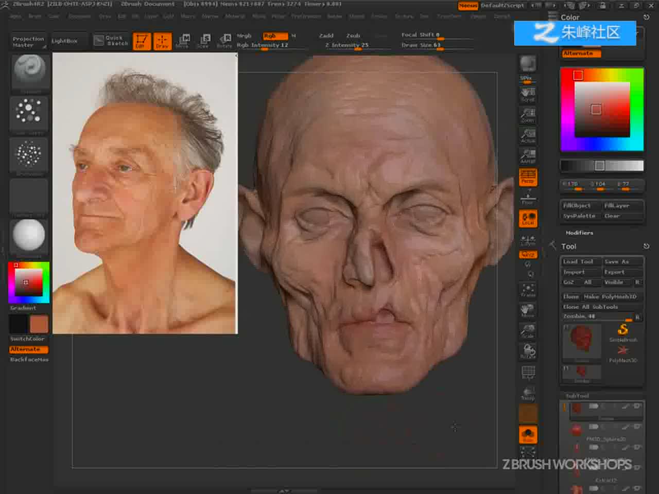
Task: Click the Local symmetry icon
Action: point(528,219)
